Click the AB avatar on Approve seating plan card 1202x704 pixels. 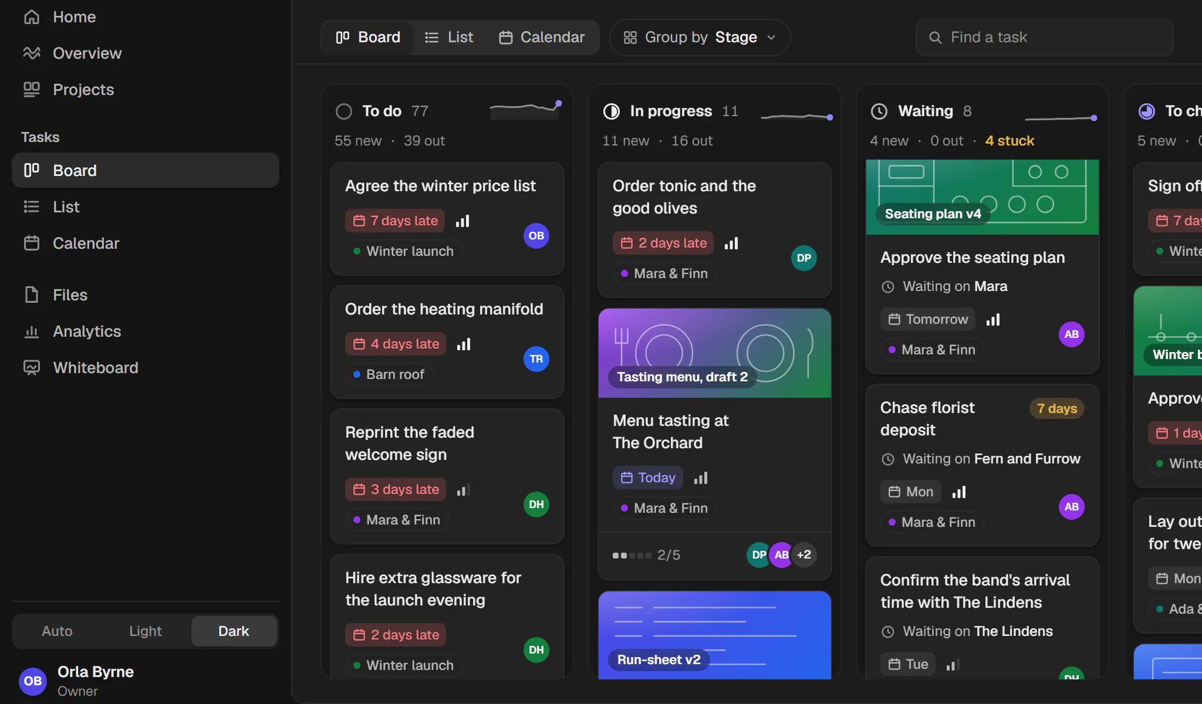[x=1071, y=334]
